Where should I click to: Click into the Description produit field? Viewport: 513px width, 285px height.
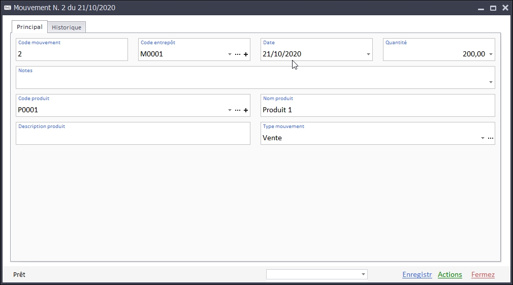133,137
